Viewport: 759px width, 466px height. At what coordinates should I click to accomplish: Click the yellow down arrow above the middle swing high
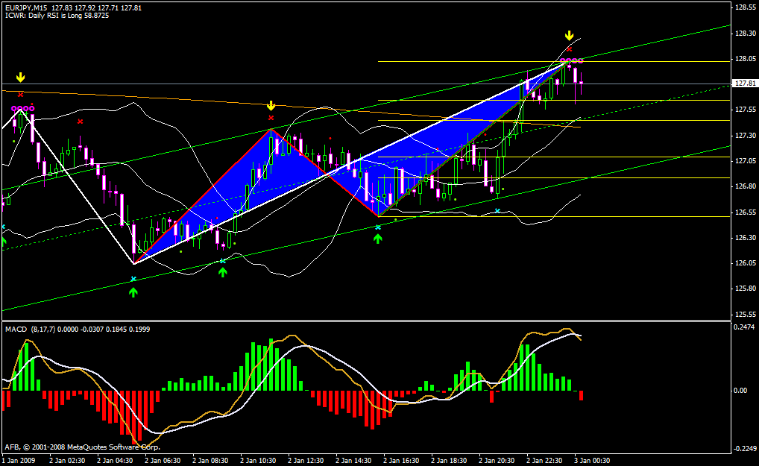(271, 106)
